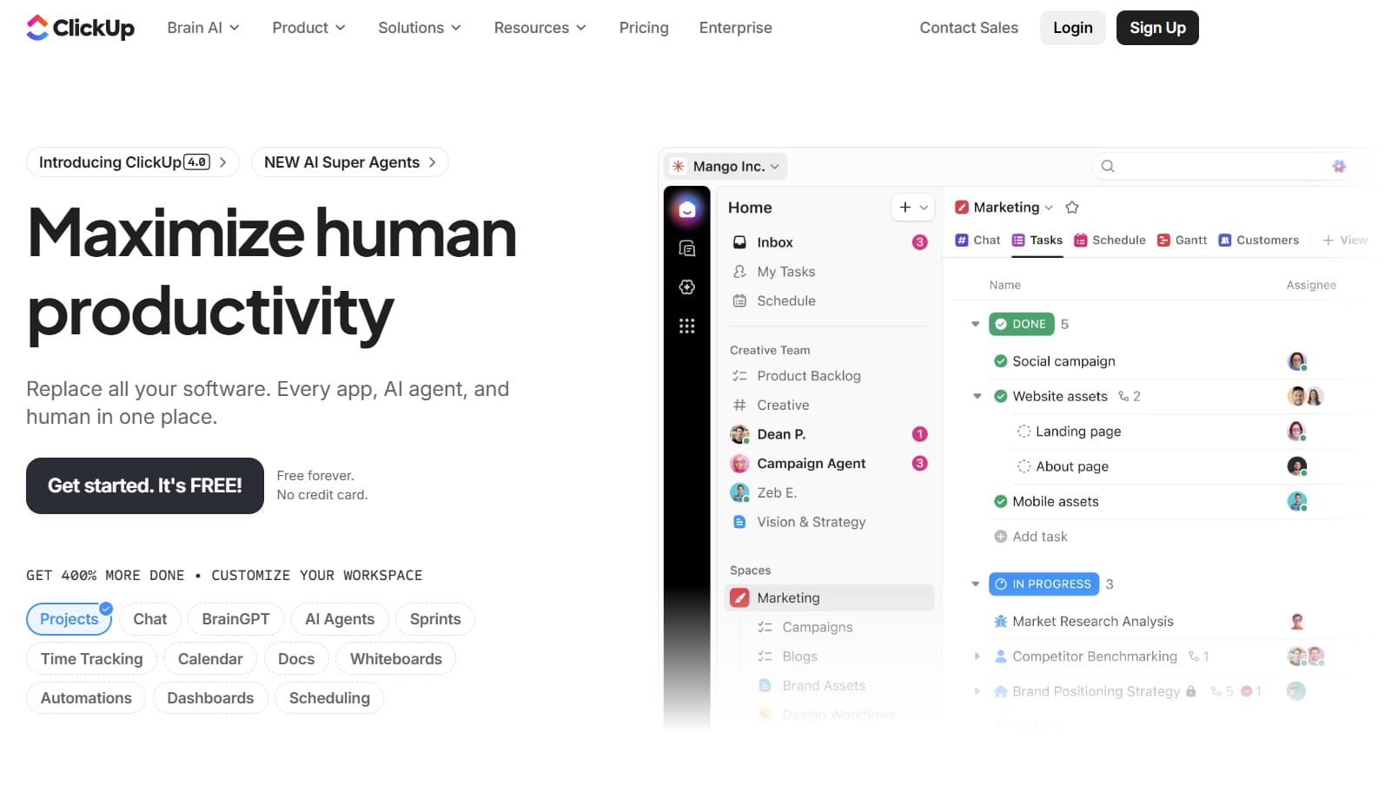Collapse the DONE task group
This screenshot has width=1385, height=785.
[x=975, y=324]
